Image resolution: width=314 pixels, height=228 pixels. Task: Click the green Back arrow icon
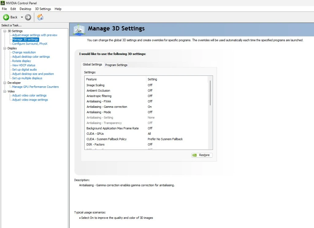coord(6,17)
